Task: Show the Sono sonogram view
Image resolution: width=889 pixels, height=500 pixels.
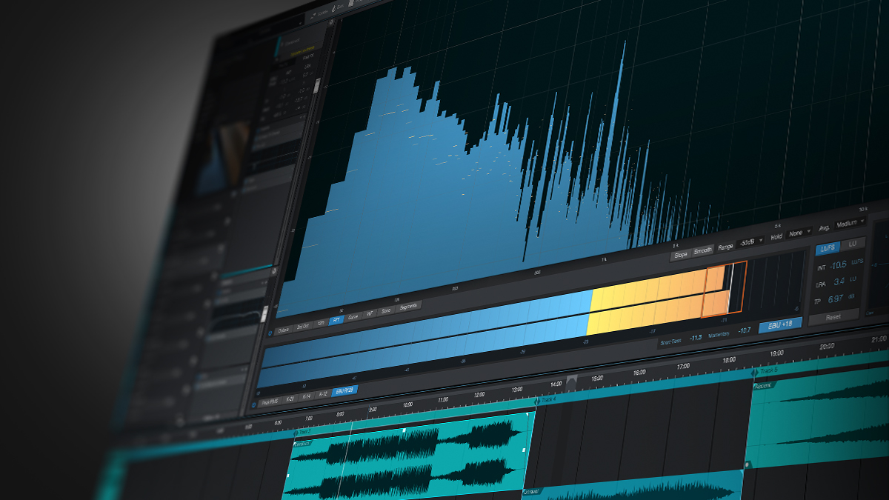Action: pyautogui.click(x=386, y=311)
